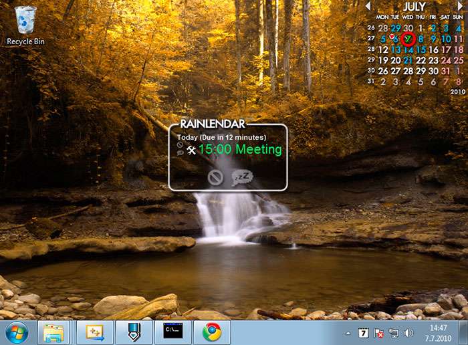
Task: Select July 21 on the calendar
Action: 408,60
